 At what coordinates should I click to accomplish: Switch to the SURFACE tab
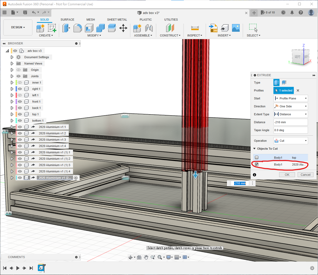(x=67, y=20)
